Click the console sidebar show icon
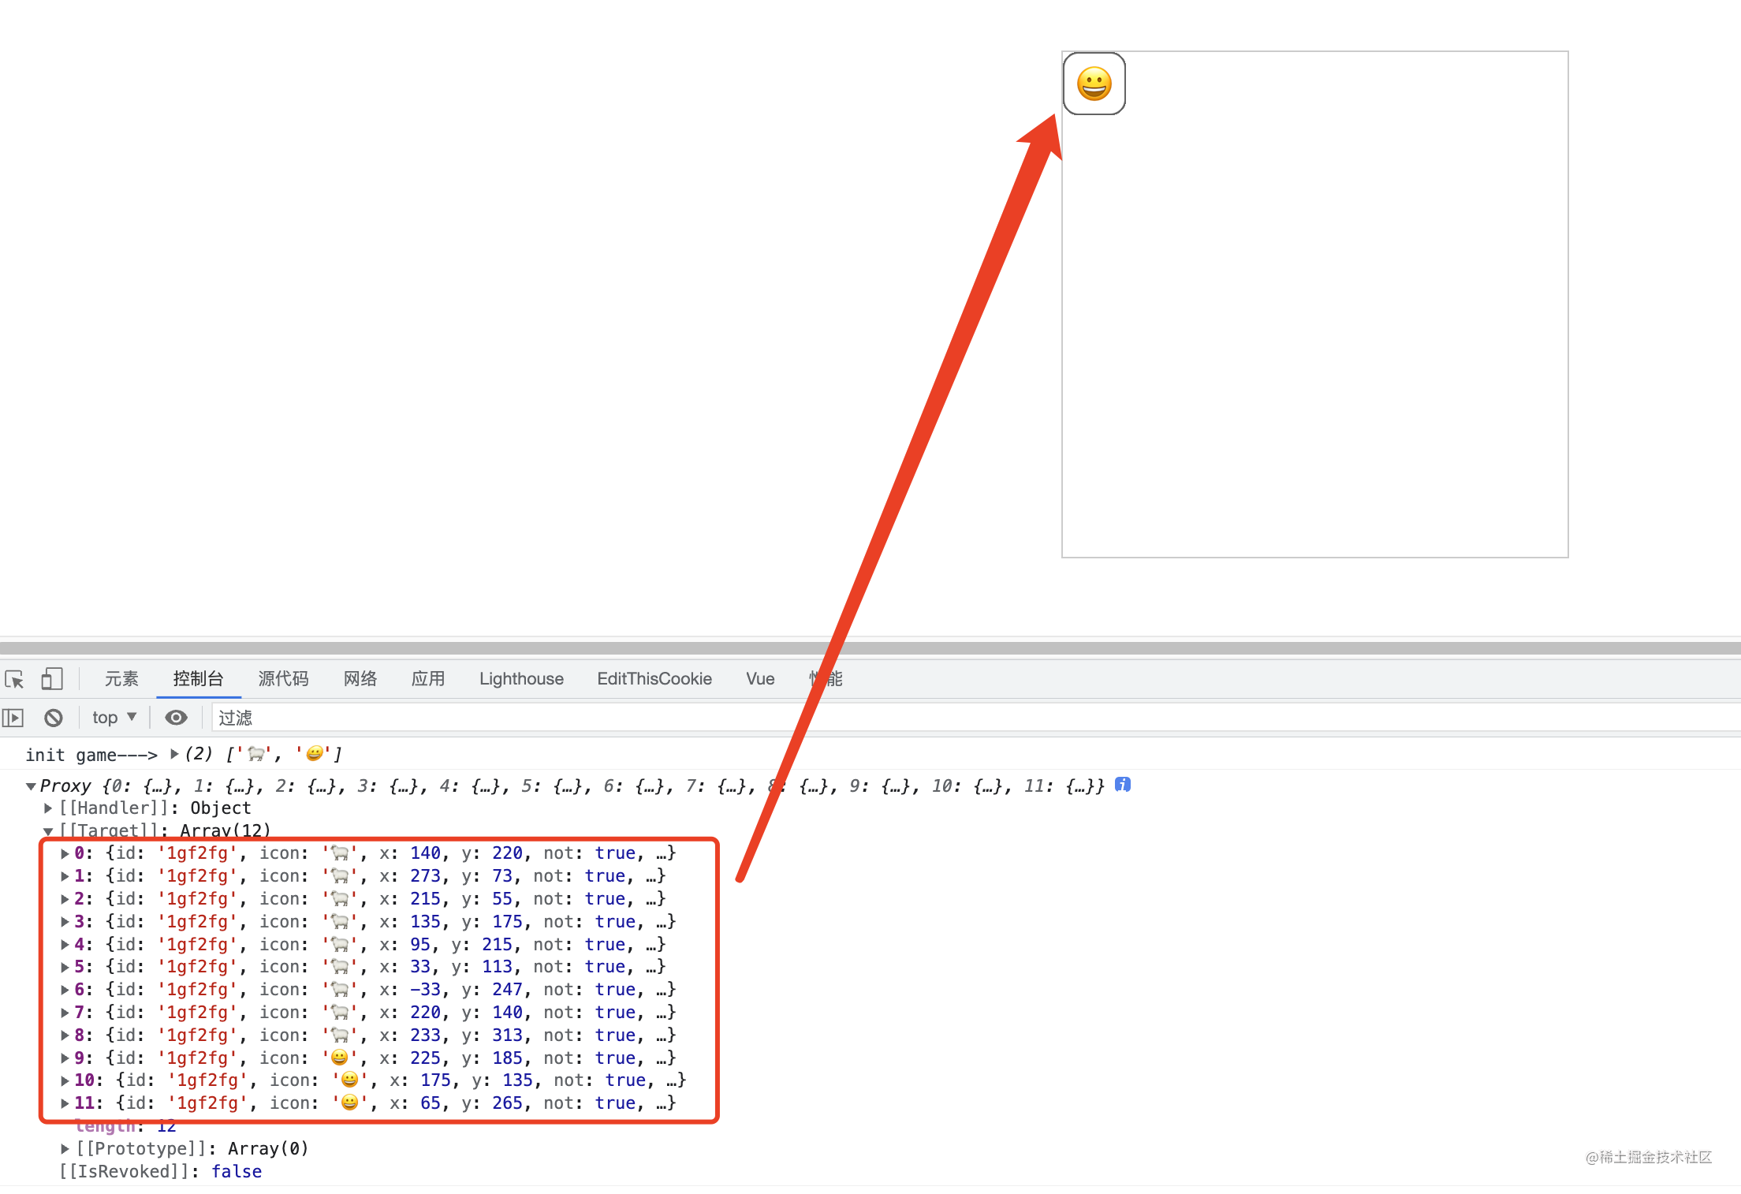Image resolution: width=1741 pixels, height=1194 pixels. [x=13, y=718]
